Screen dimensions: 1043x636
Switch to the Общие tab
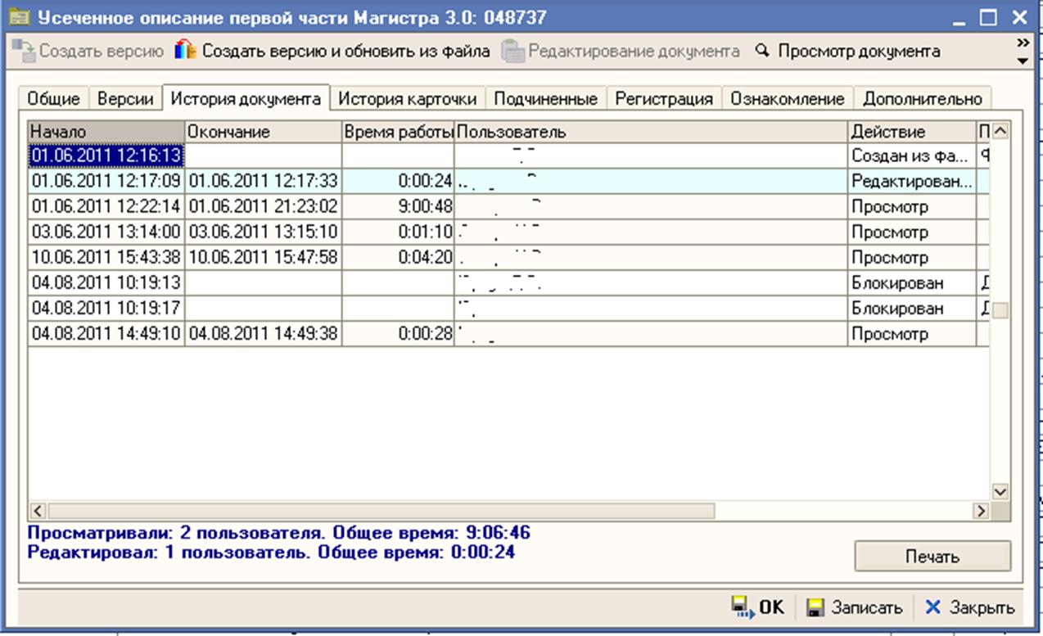tap(54, 99)
